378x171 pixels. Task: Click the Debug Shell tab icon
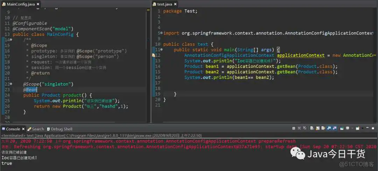click(x=48, y=129)
